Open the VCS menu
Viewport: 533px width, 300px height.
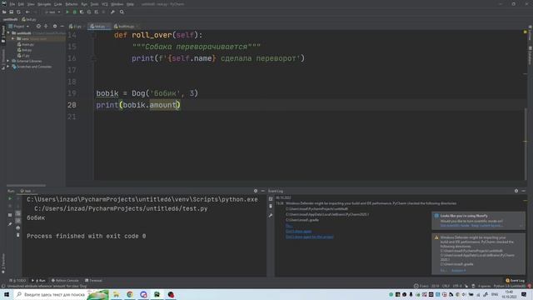point(105,4)
